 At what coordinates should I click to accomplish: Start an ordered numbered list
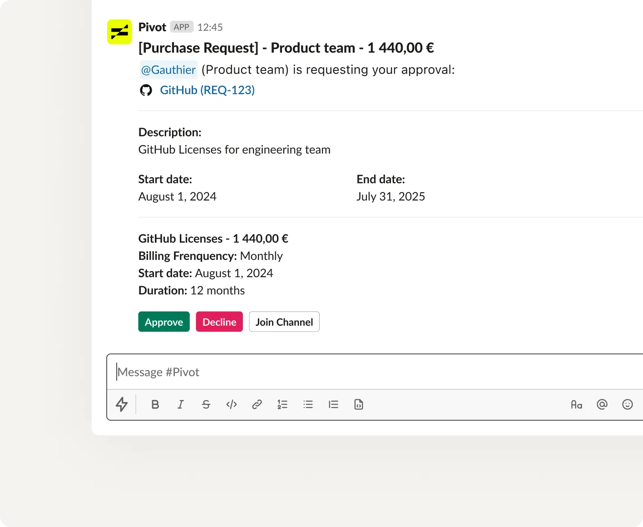click(x=282, y=404)
